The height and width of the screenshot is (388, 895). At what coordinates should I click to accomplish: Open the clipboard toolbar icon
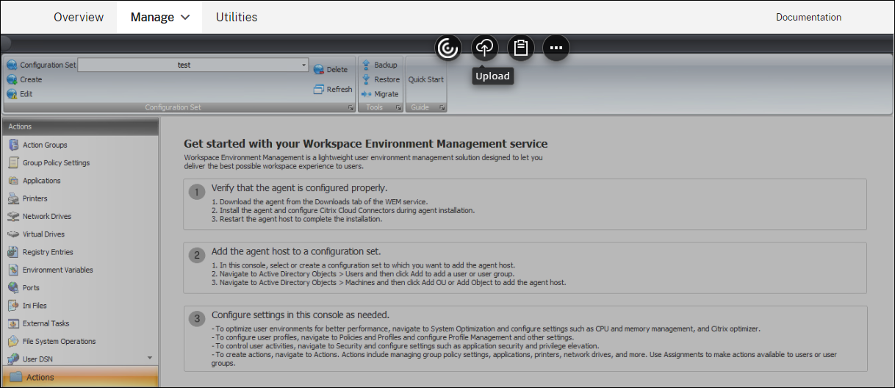(520, 48)
